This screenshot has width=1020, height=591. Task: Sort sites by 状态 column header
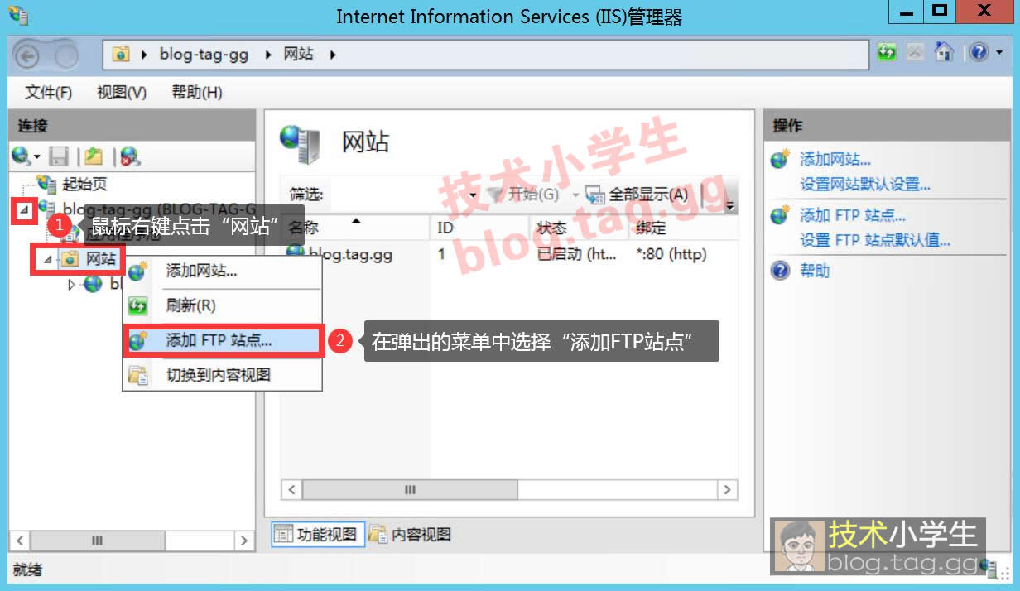(x=552, y=228)
